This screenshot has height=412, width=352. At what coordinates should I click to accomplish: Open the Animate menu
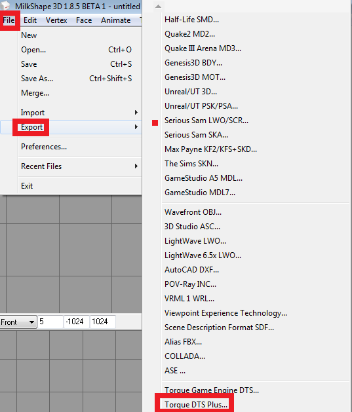click(115, 20)
